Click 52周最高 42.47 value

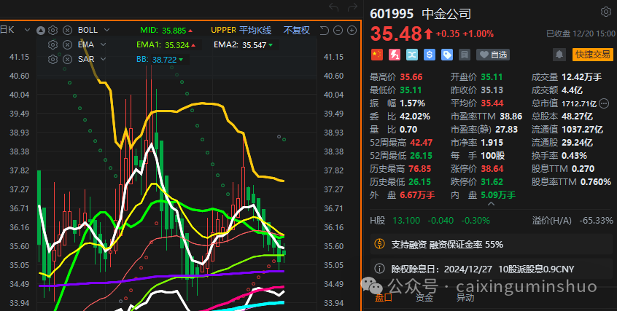(421, 143)
